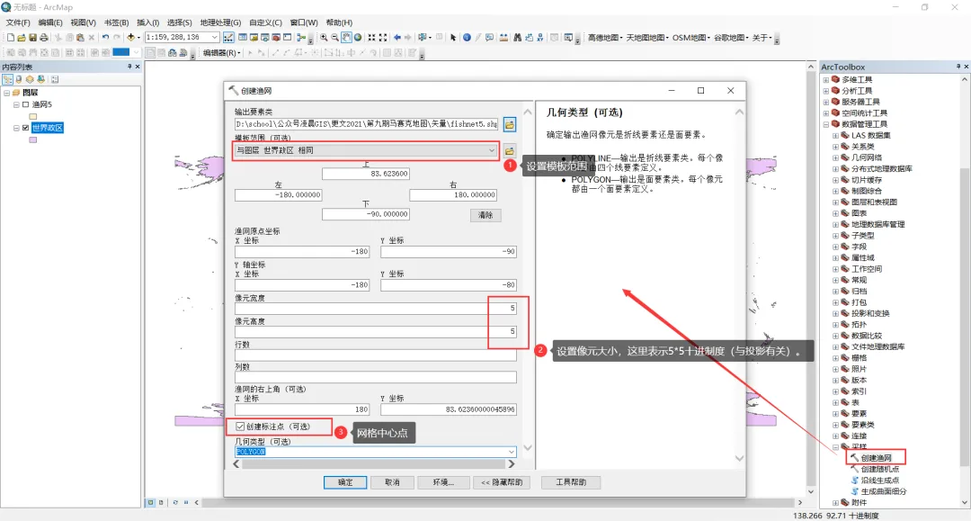Expand the 投影和变换 toolset

click(835, 313)
